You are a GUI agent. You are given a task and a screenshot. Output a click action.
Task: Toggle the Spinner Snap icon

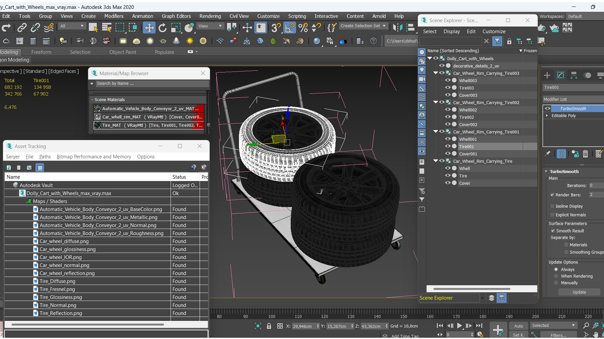(316, 28)
